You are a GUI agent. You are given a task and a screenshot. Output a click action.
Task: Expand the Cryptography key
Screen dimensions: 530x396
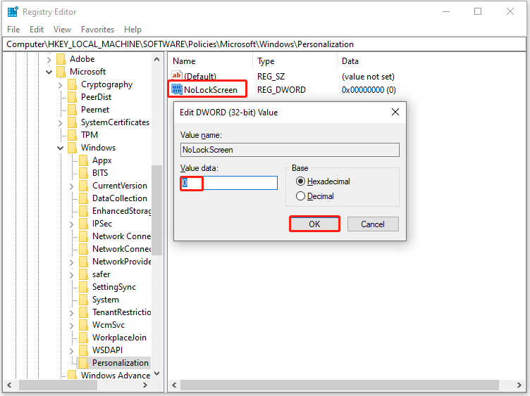60,85
